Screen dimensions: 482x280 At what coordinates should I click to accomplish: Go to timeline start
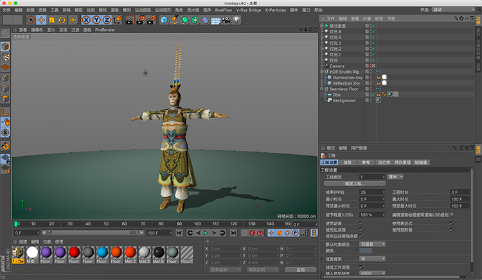(x=179, y=233)
